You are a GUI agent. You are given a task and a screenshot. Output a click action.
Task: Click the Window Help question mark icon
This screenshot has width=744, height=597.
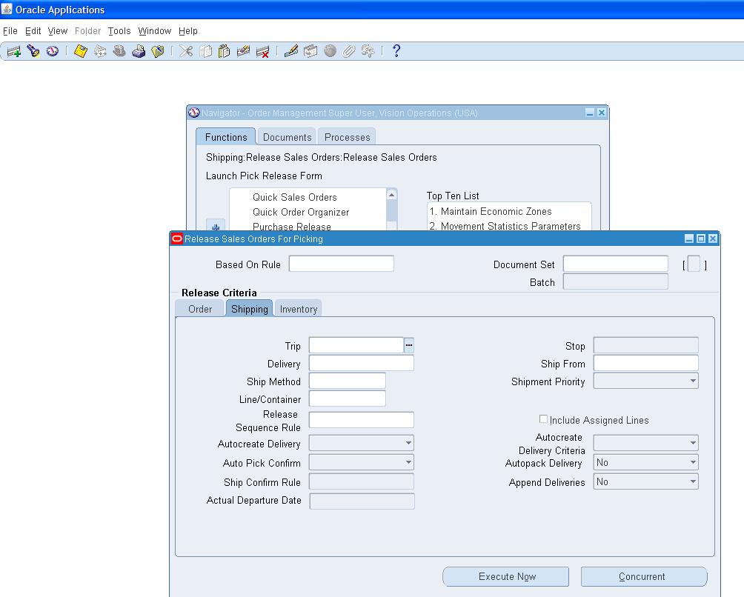click(396, 51)
